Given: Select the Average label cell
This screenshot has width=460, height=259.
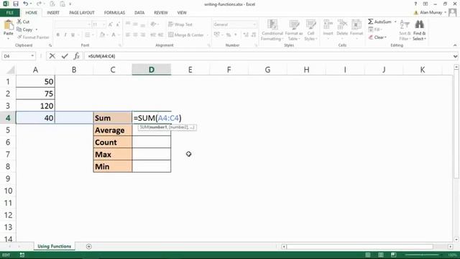Looking at the screenshot, I should click(113, 130).
